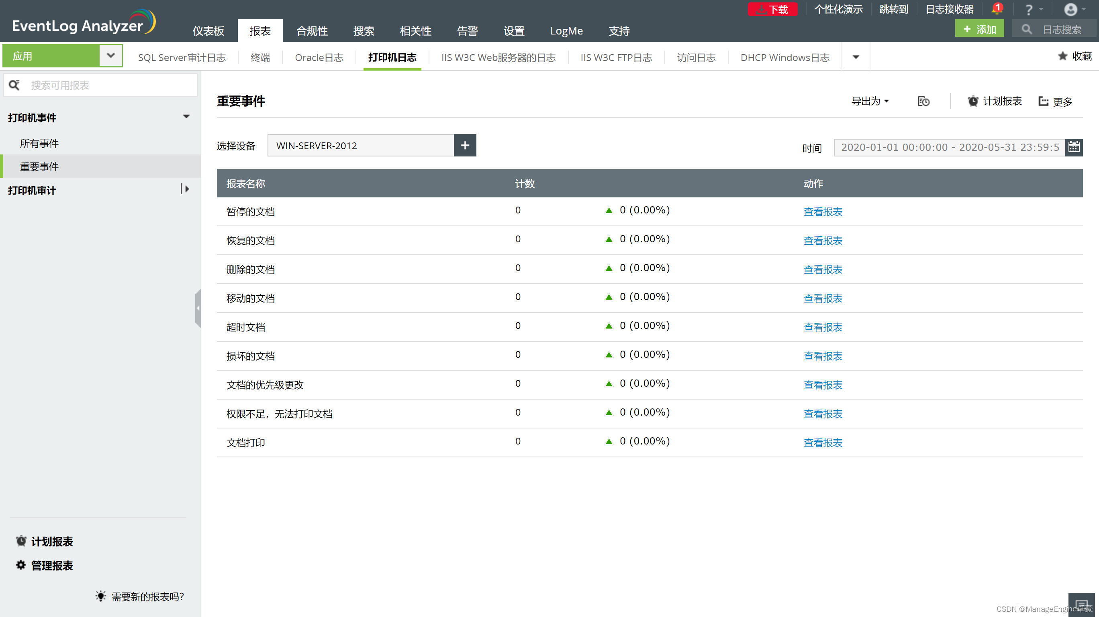Open the 设置 tab
This screenshot has width=1099, height=617.
point(514,30)
